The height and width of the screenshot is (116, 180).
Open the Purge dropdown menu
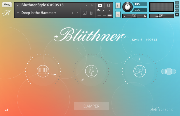104,10
